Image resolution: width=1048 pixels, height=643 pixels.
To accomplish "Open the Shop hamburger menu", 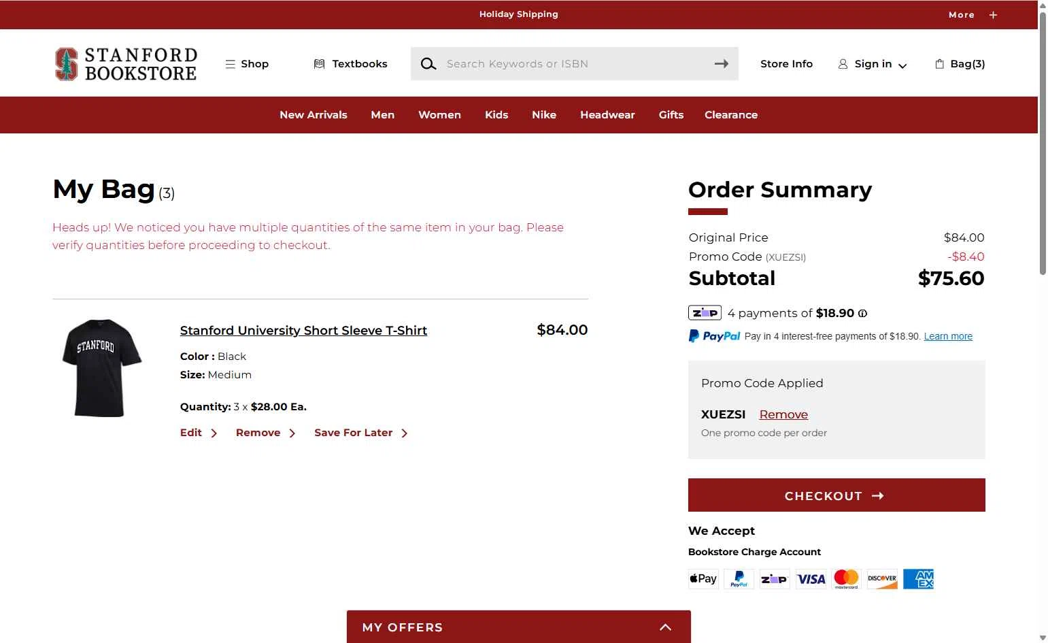I will (x=247, y=64).
